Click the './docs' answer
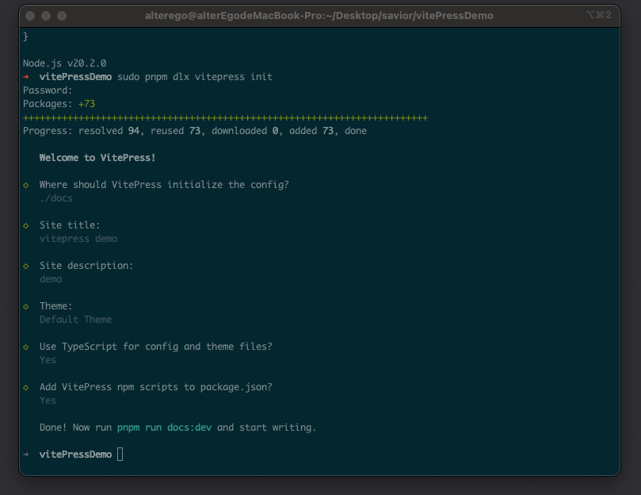Image resolution: width=641 pixels, height=495 pixels. pyautogui.click(x=56, y=198)
